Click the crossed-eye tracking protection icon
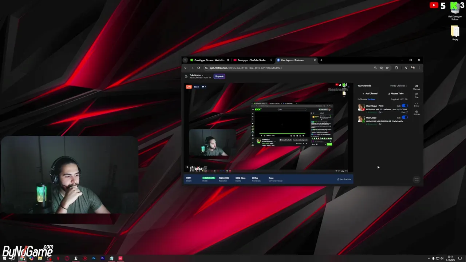Image resolution: width=466 pixels, height=262 pixels. pos(381,68)
